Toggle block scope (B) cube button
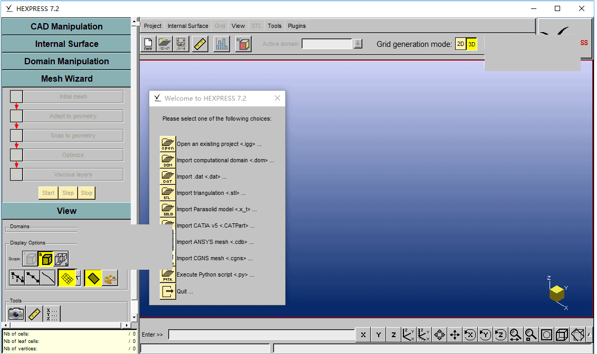 [x=46, y=259]
